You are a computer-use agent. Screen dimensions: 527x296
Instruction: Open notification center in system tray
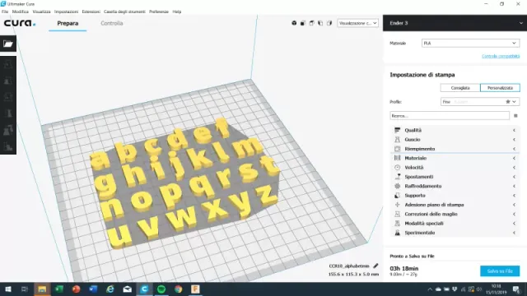click(x=516, y=289)
